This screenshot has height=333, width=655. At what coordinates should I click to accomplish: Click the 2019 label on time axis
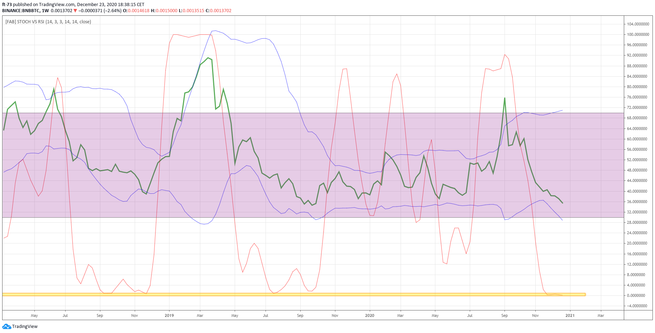pos(169,315)
